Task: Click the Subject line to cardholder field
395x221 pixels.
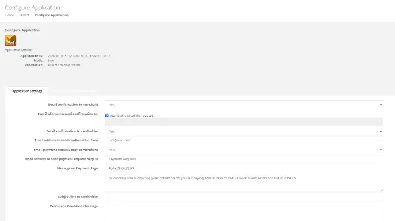Action: [244, 197]
